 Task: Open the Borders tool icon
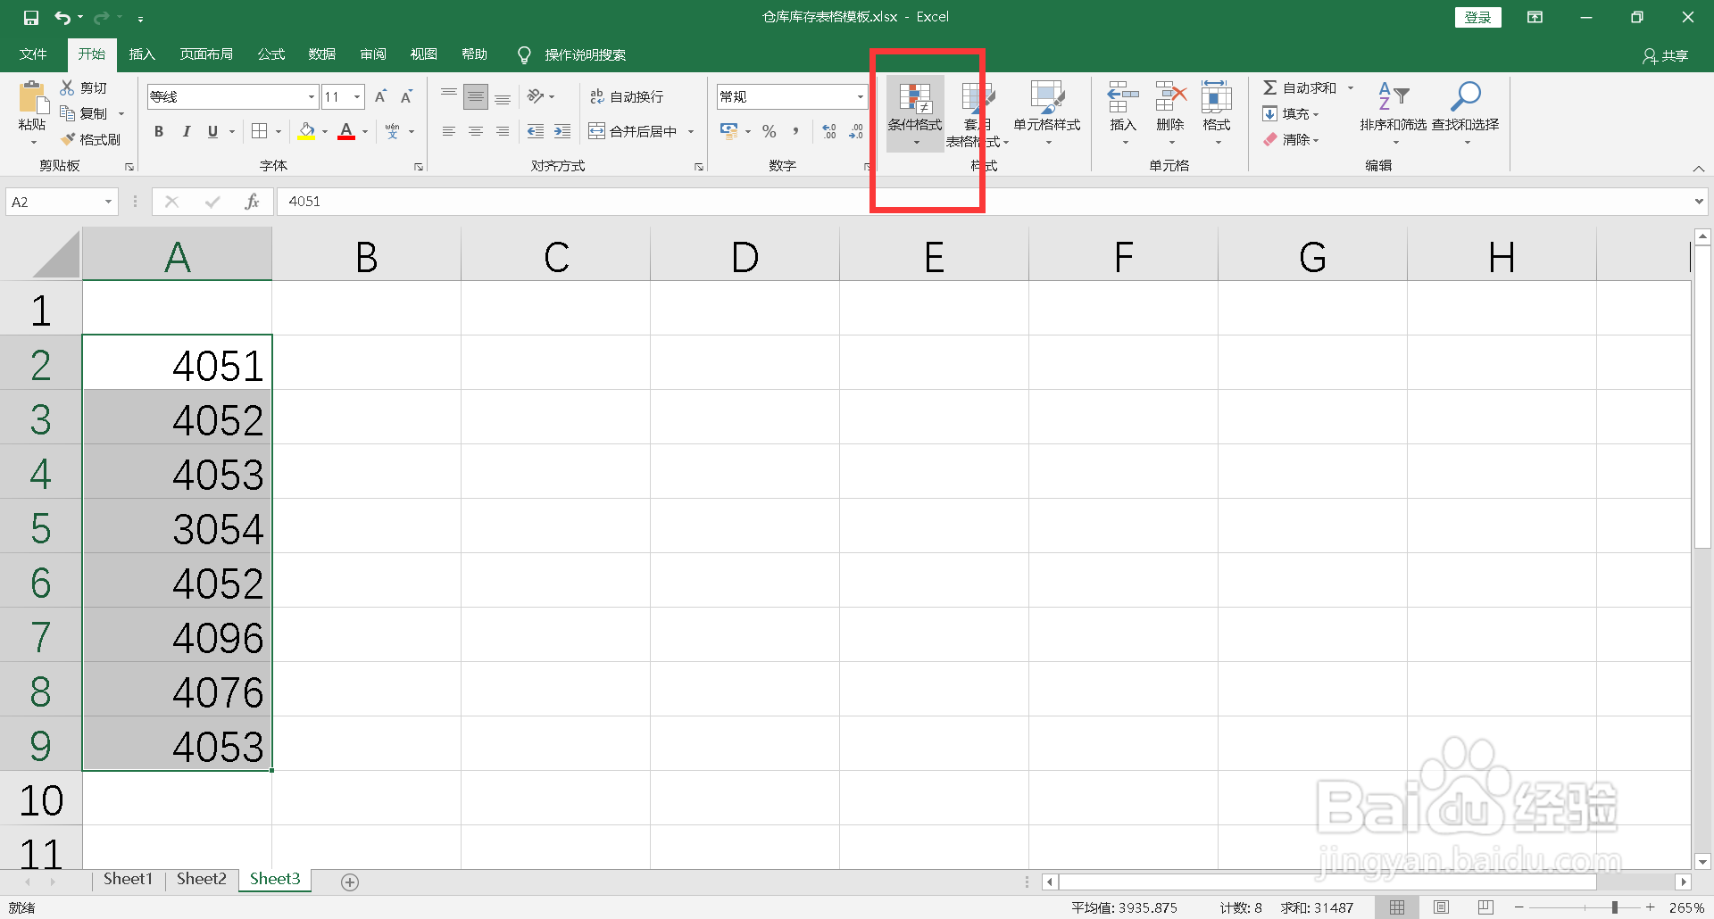[260, 131]
